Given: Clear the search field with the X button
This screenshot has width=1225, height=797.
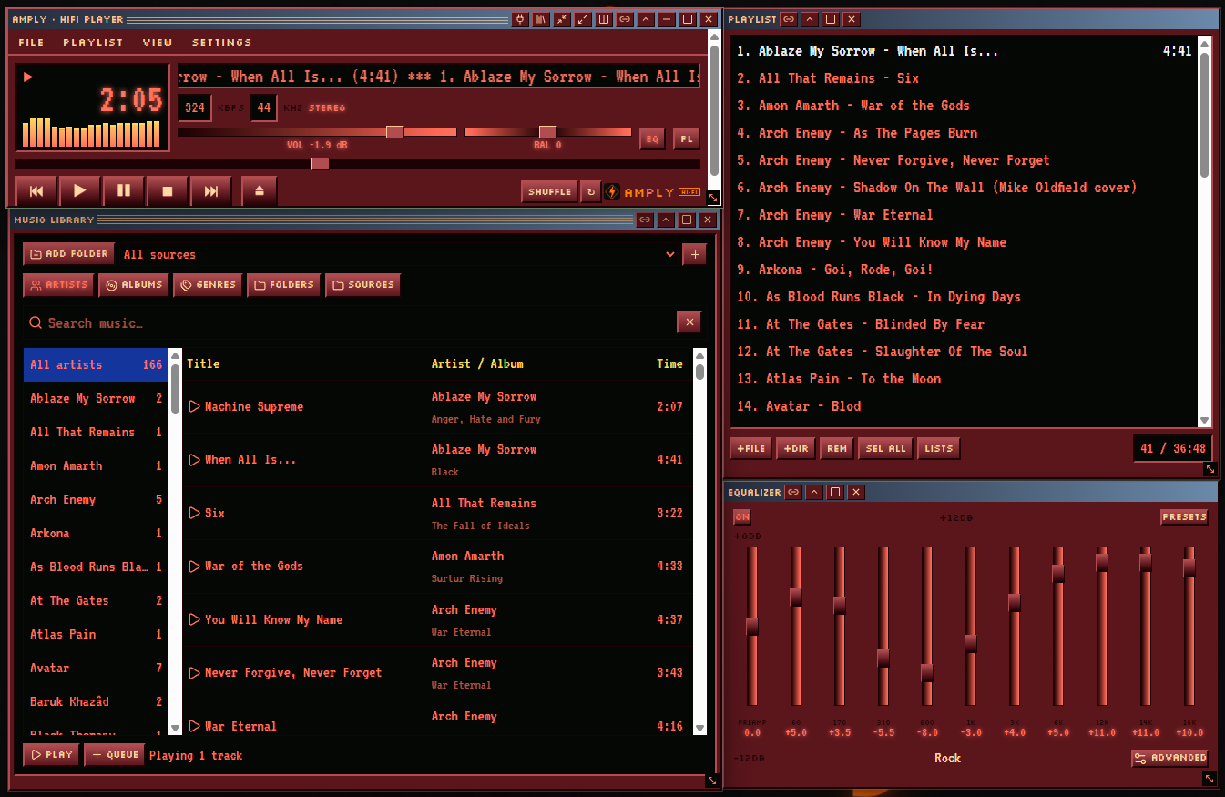Looking at the screenshot, I should coord(689,322).
